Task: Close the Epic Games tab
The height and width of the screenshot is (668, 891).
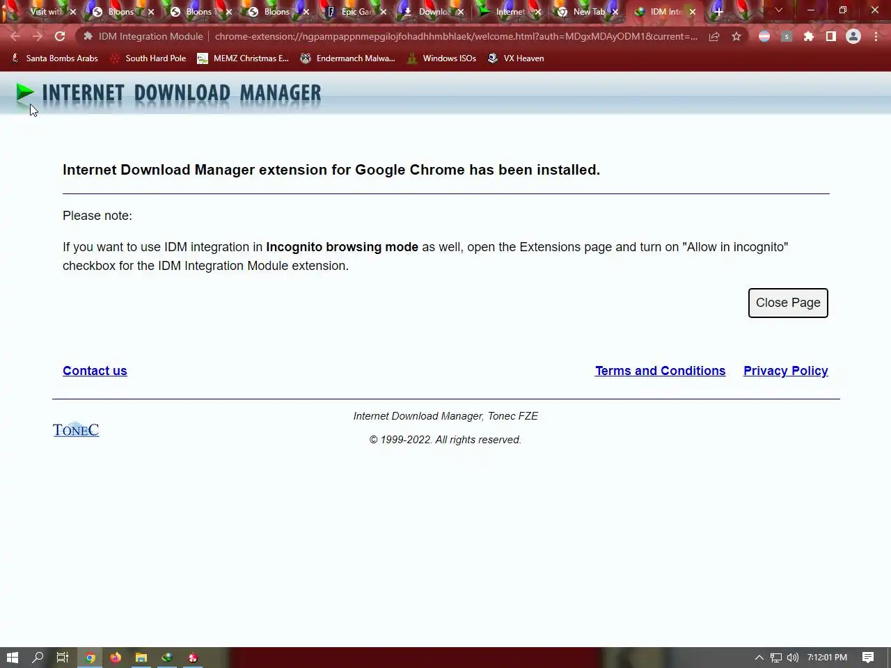Action: [x=383, y=12]
